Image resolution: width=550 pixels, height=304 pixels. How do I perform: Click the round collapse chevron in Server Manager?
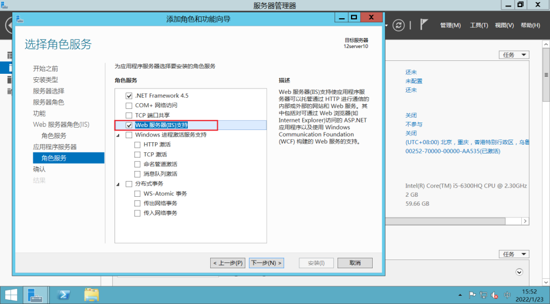coord(519,272)
